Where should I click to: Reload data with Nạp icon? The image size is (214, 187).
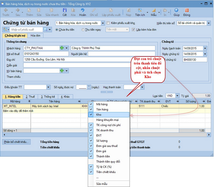[129, 10]
